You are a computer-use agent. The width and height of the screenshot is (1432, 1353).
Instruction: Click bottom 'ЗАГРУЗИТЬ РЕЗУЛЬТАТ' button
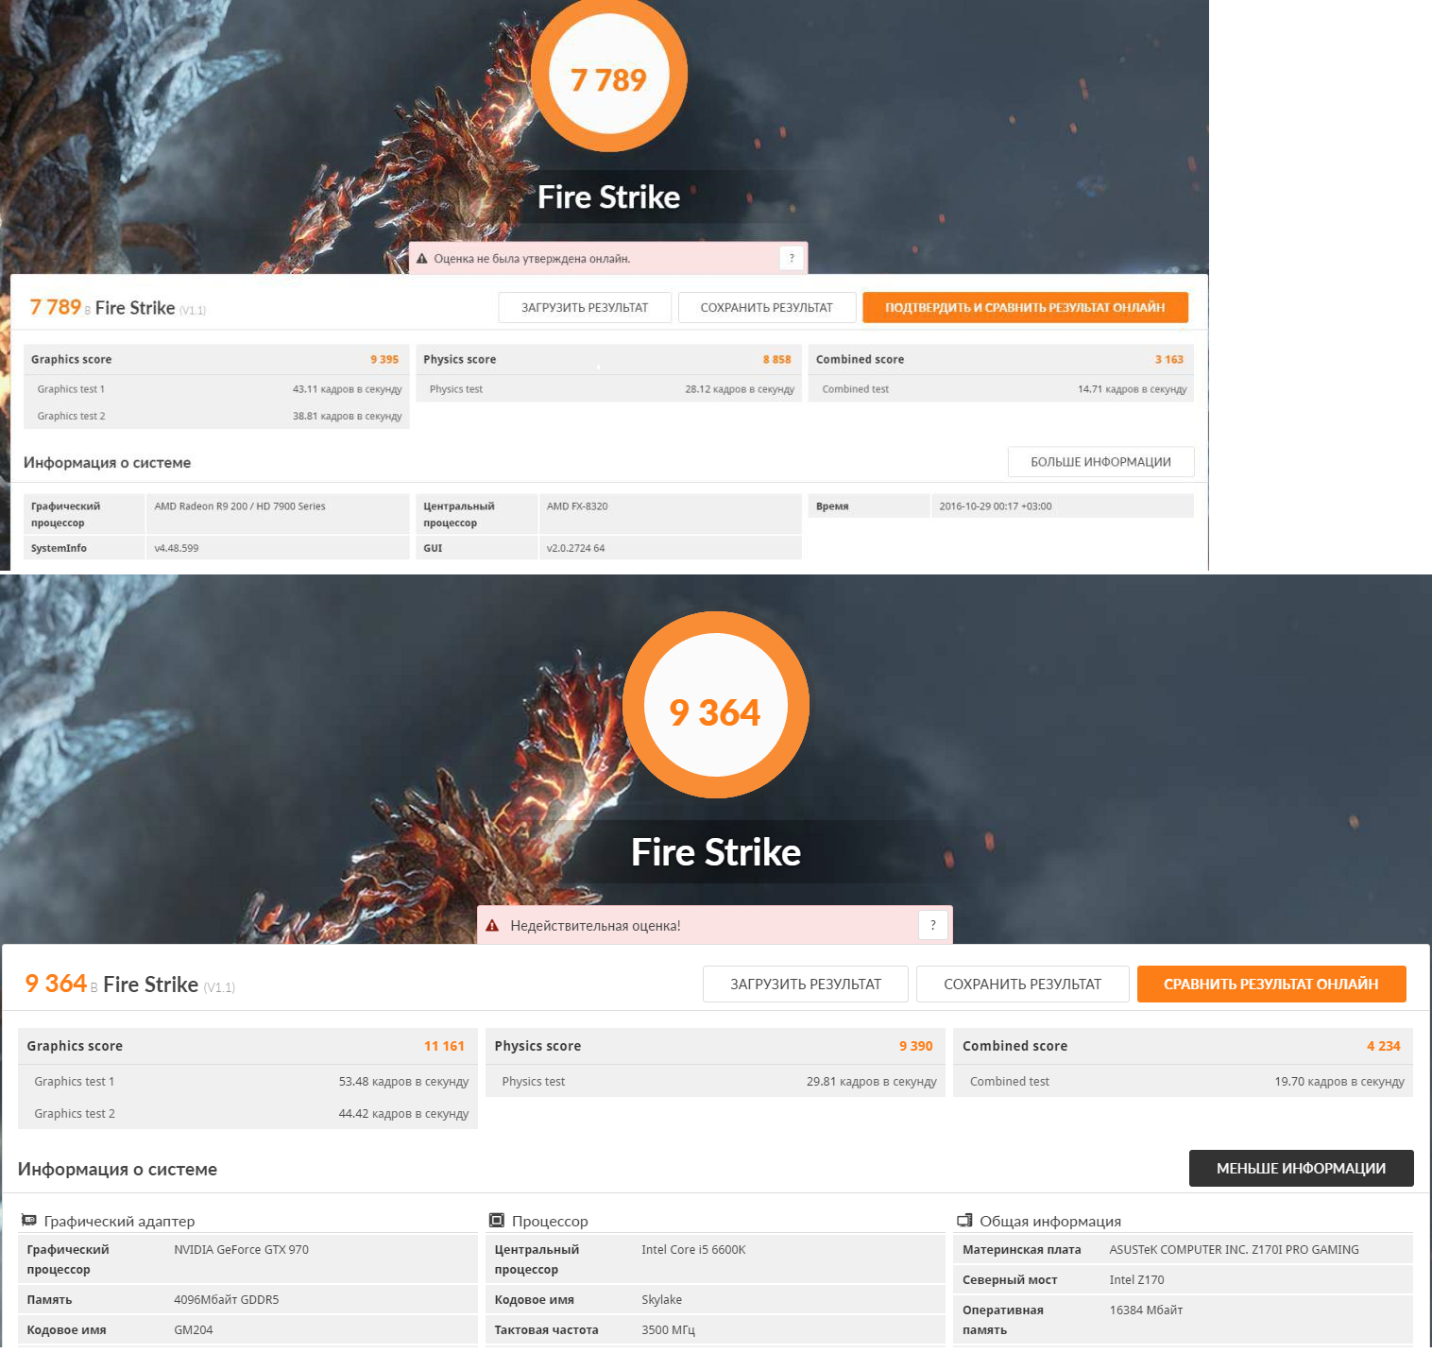pos(806,984)
